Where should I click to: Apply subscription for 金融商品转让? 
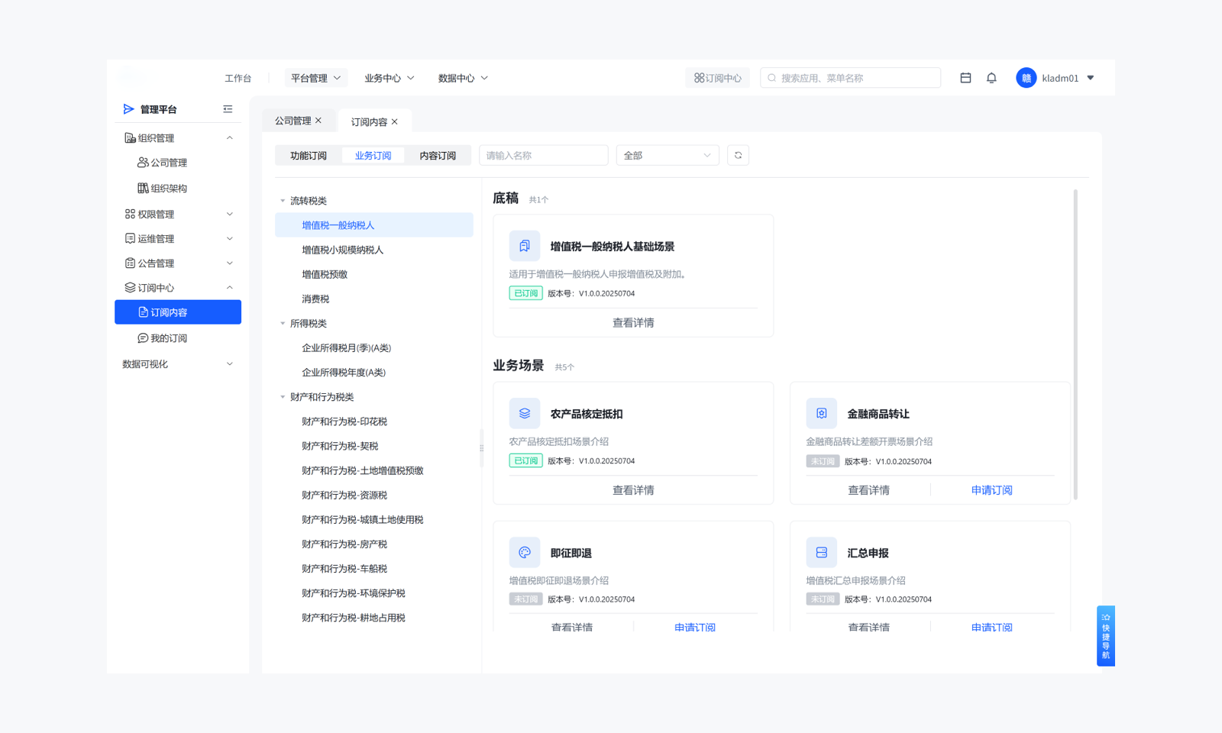pos(992,490)
